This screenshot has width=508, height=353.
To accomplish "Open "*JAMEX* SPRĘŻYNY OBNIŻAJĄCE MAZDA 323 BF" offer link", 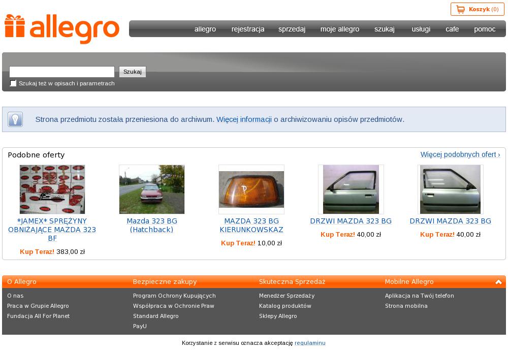I will tap(52, 230).
